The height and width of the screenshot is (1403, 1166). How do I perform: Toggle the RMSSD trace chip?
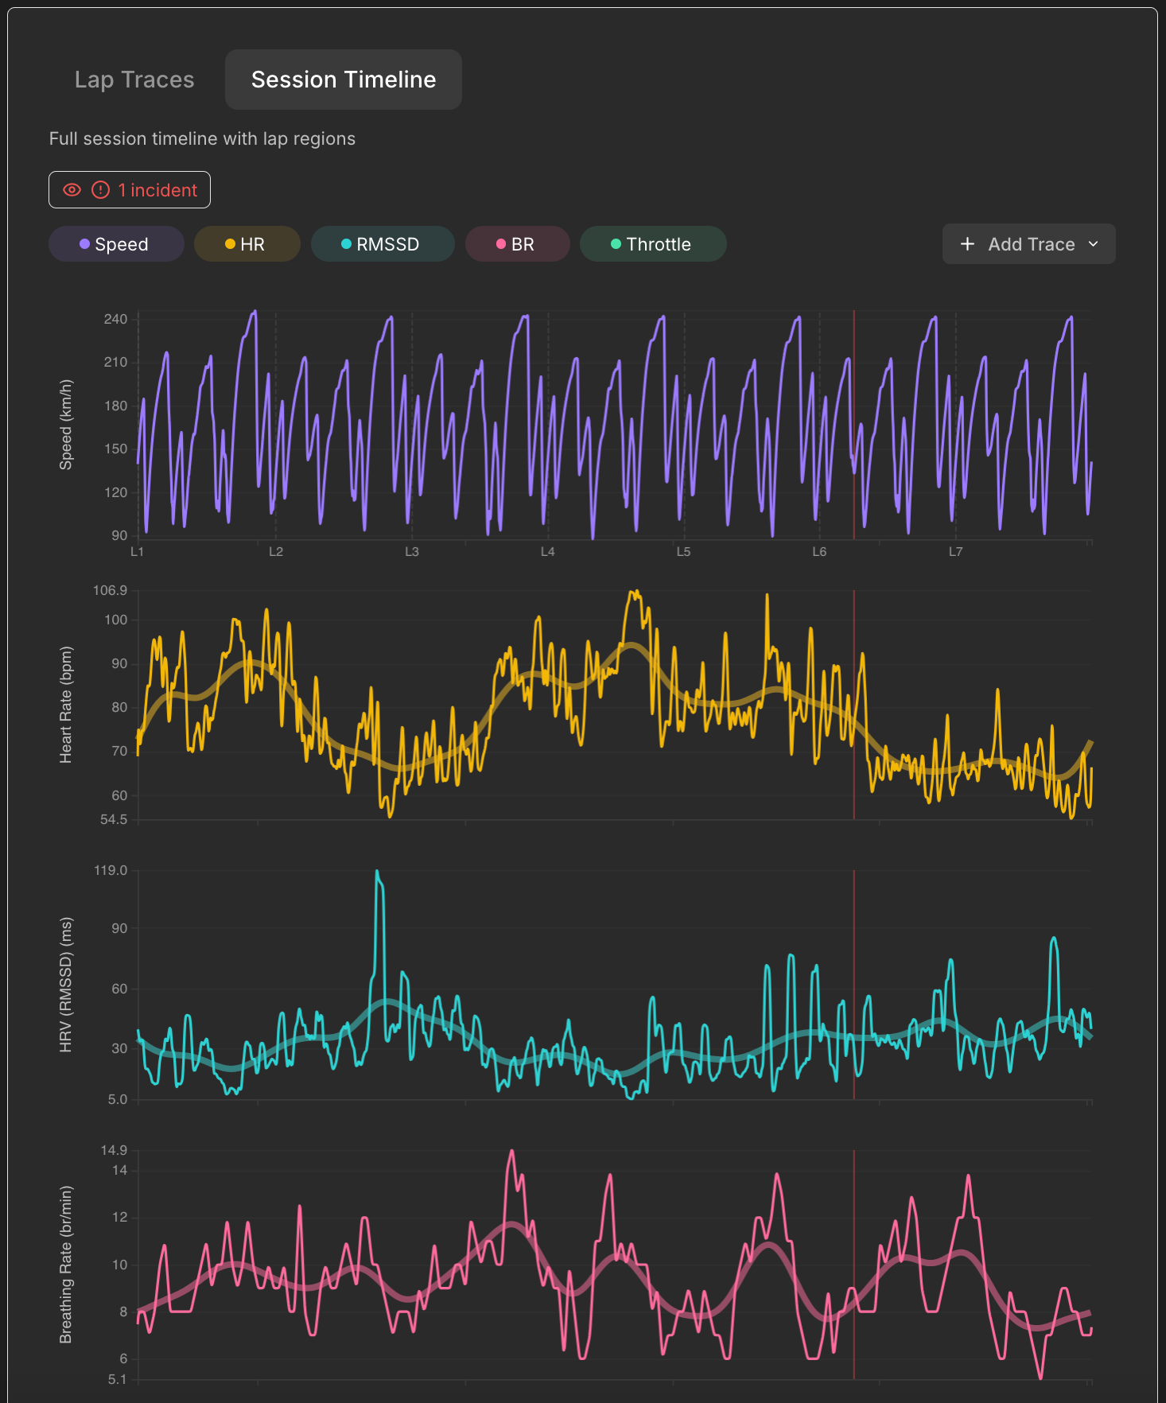[x=383, y=244]
